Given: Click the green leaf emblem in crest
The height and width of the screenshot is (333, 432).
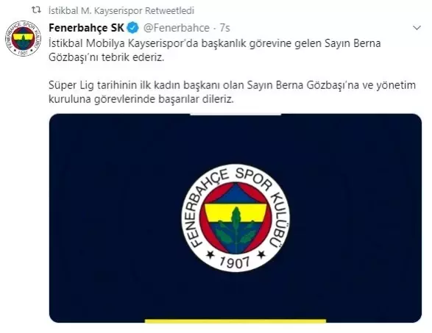Looking at the screenshot, I should [236, 230].
